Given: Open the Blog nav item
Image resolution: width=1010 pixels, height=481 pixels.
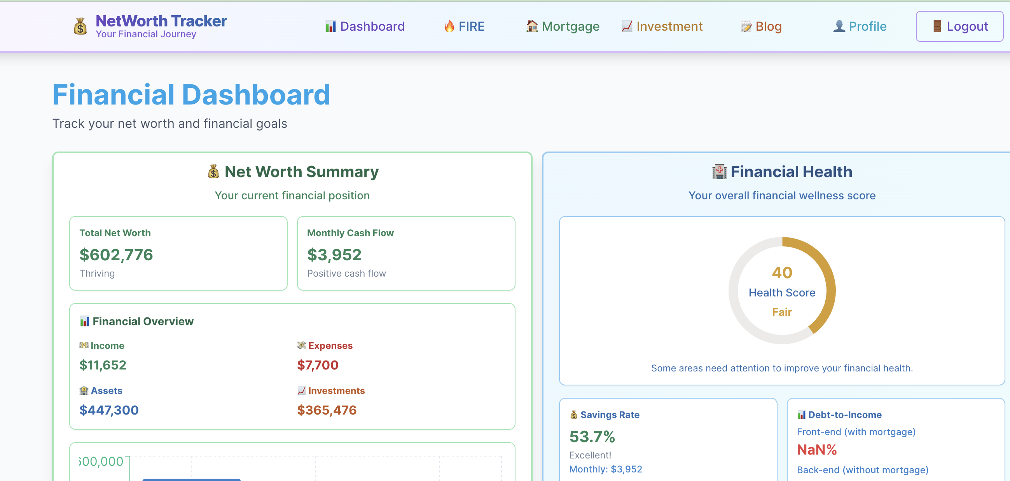Looking at the screenshot, I should tap(761, 26).
